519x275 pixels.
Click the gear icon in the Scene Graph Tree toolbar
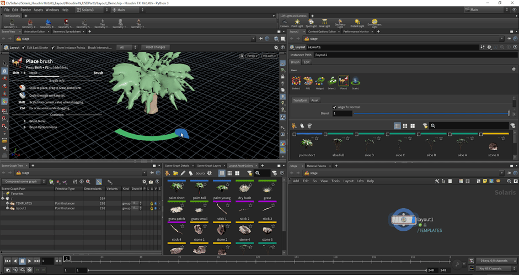tap(145, 182)
